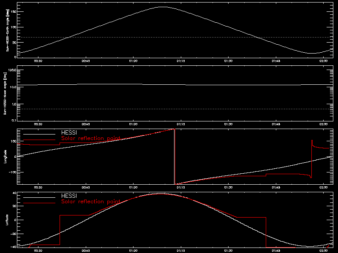Click the 50 value on Sun-HESSI-Earth angle axis
This screenshot has width=338, height=253.
pos(14,43)
